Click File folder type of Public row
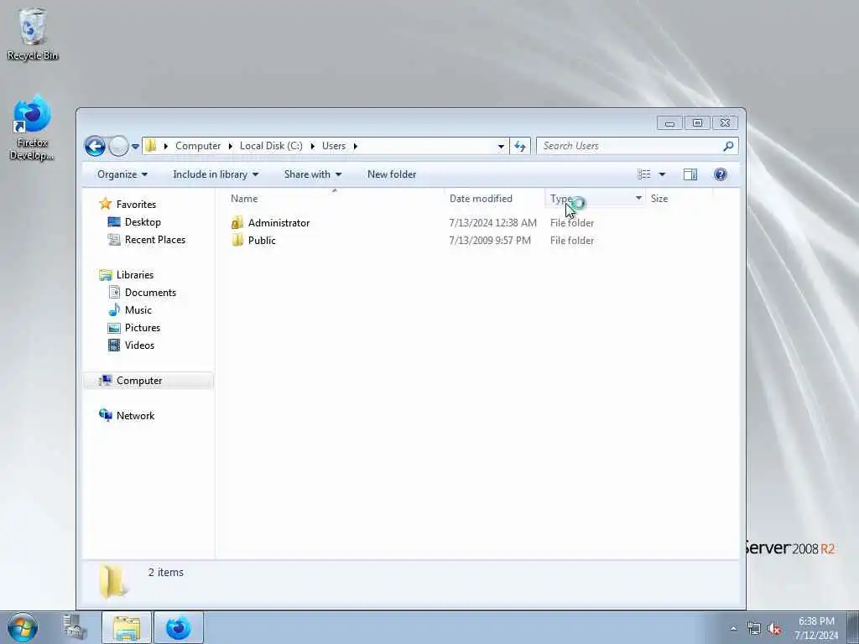The width and height of the screenshot is (859, 644). point(572,241)
